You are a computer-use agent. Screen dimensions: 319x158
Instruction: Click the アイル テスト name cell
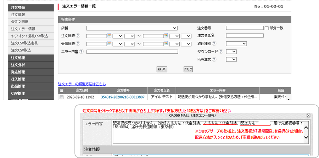(x=162, y=97)
